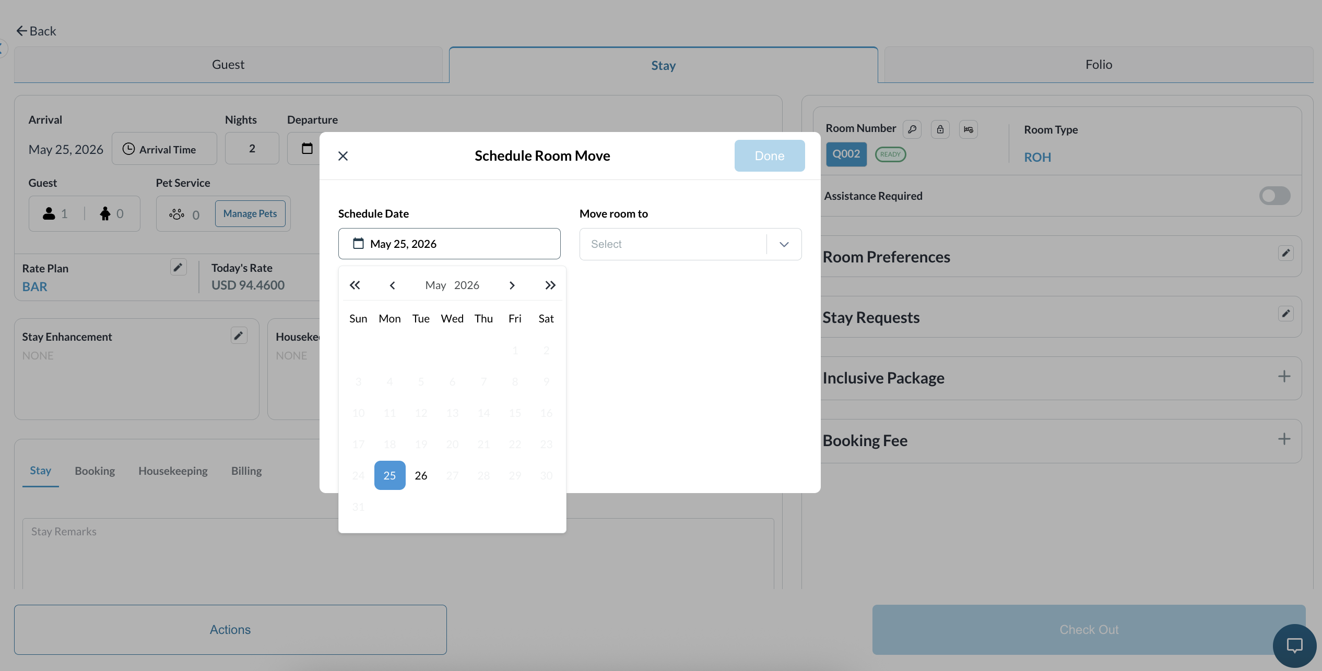Expand the Booking Fee section

tap(1284, 439)
